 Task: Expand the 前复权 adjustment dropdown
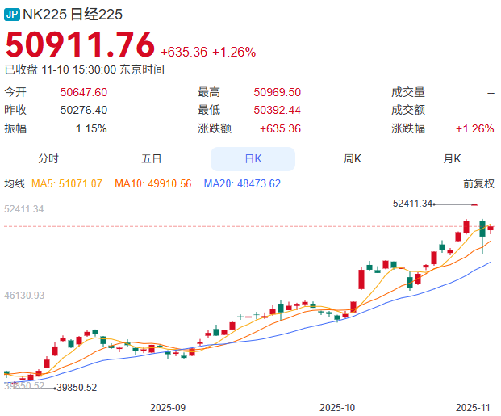pyautogui.click(x=478, y=184)
